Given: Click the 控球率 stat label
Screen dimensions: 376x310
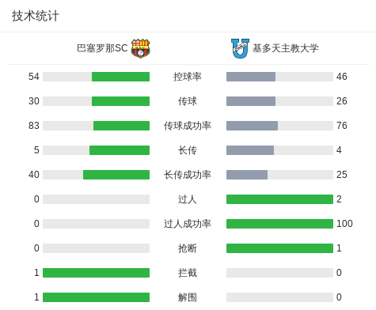Looking at the screenshot, I should coord(188,77).
